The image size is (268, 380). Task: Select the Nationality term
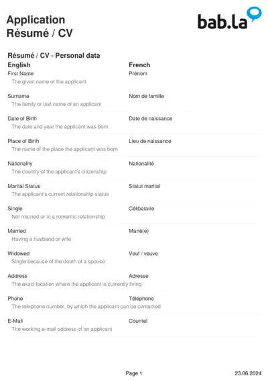[x=20, y=164]
